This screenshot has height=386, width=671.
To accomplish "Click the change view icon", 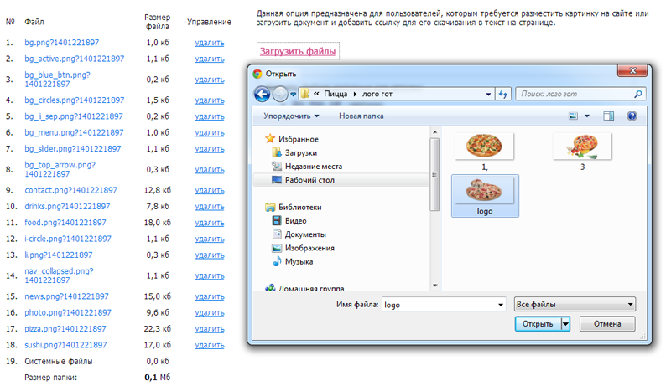I will 574,116.
